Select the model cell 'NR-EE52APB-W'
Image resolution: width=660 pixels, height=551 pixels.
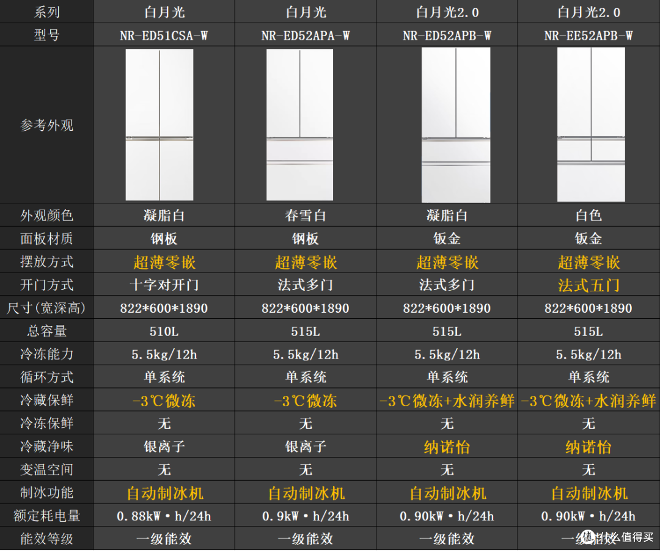point(588,35)
